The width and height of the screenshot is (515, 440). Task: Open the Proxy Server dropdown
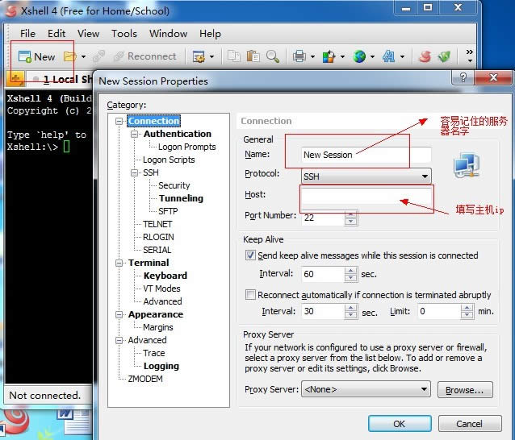coord(366,390)
